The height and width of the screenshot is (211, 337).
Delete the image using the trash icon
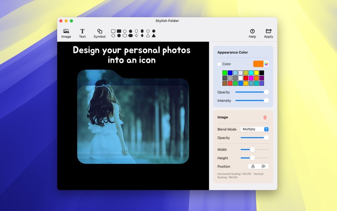[265, 117]
